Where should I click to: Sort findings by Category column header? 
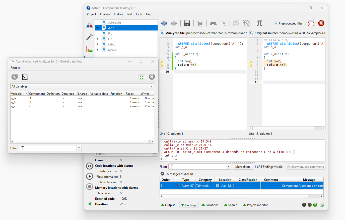click(205, 179)
